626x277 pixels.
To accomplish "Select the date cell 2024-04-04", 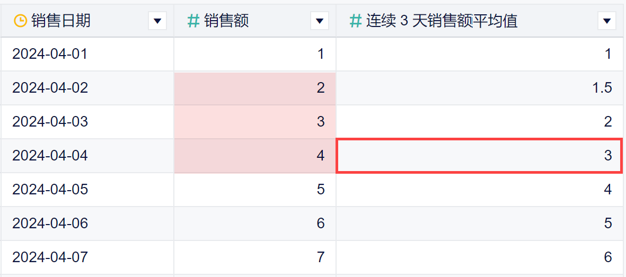I will tap(50, 156).
